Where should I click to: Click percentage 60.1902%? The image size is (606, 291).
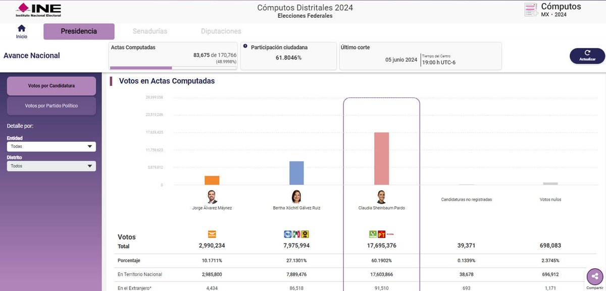(381, 261)
